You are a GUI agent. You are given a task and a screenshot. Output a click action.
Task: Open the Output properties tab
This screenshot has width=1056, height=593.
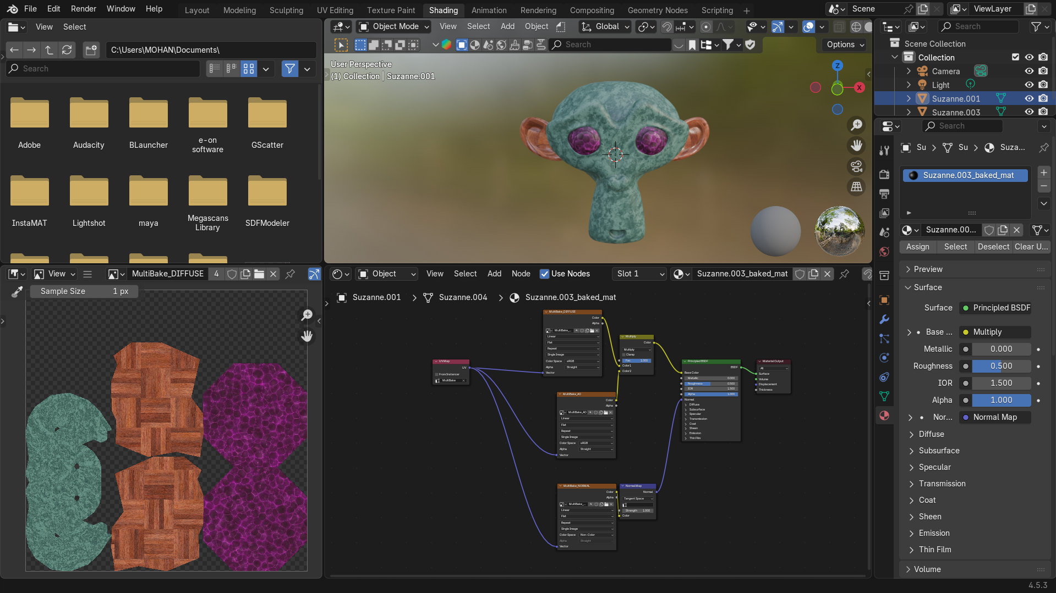[x=884, y=193]
